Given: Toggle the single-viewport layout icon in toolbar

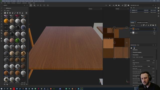Looking at the screenshot, I should click(31, 5).
